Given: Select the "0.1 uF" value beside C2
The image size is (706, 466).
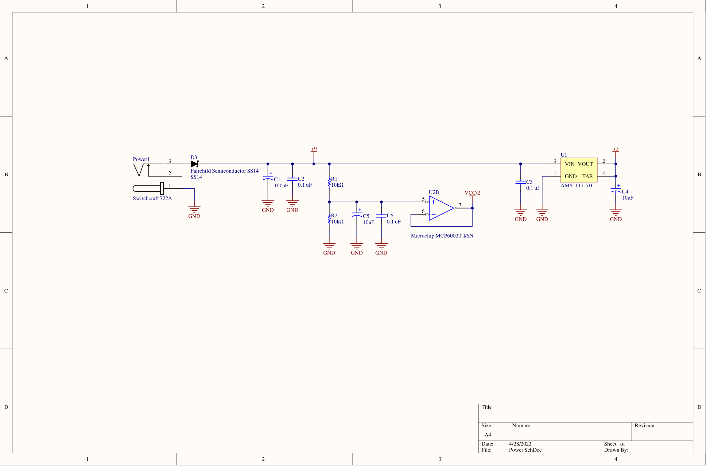Looking at the screenshot, I should (305, 185).
